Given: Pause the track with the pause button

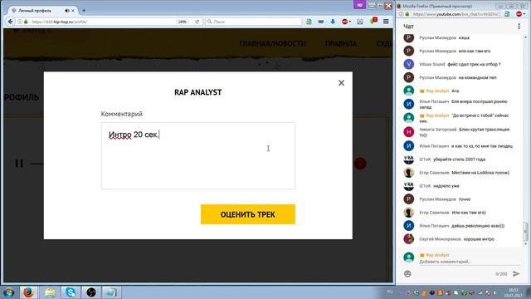Looking at the screenshot, I should [19, 164].
